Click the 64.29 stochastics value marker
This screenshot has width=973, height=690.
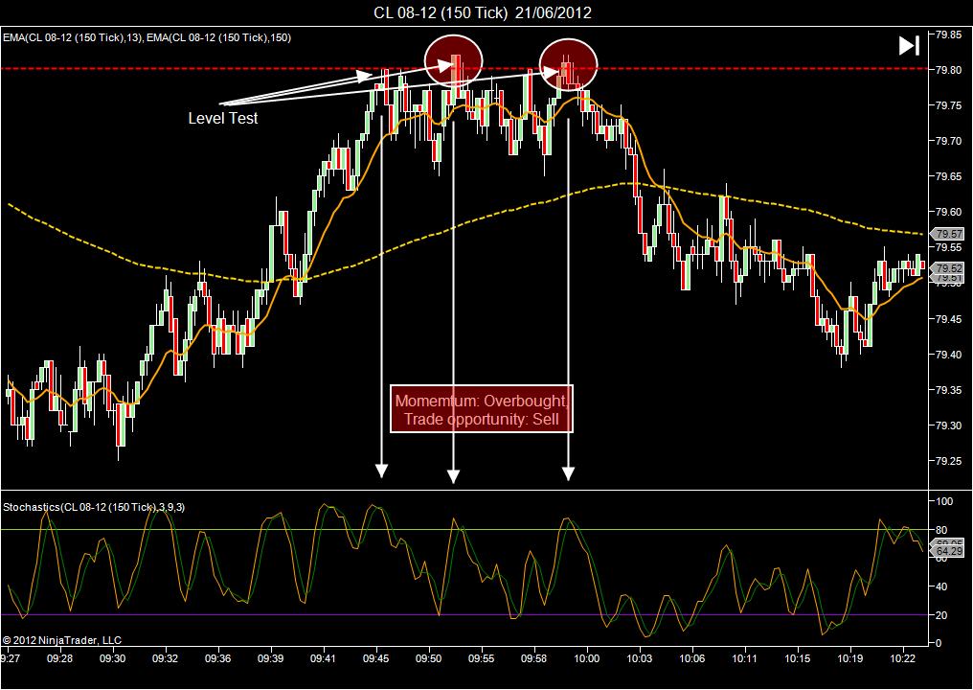[x=949, y=551]
